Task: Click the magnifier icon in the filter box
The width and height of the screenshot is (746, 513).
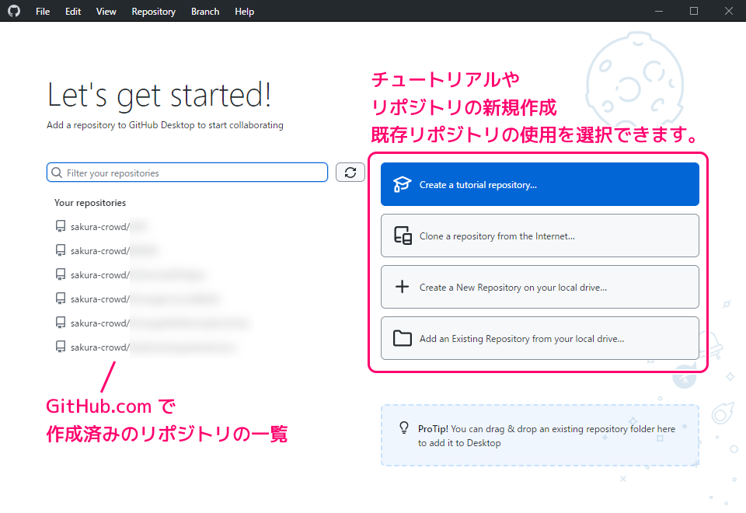Action: click(x=57, y=173)
